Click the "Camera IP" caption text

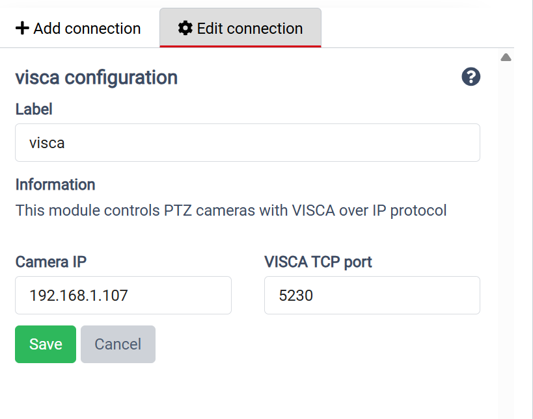51,262
